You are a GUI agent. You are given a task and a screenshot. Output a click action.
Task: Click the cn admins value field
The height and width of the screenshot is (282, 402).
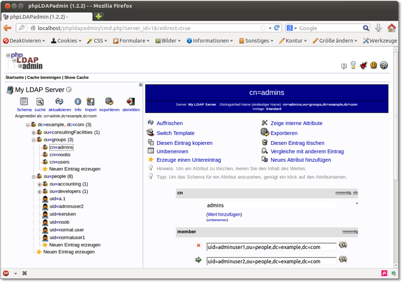pyautogui.click(x=271, y=205)
